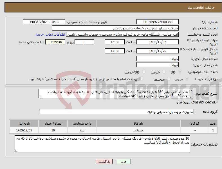This screenshot has width=222, height=169.
Task: Click the کد کالا cell showing --
Action: 195,130
